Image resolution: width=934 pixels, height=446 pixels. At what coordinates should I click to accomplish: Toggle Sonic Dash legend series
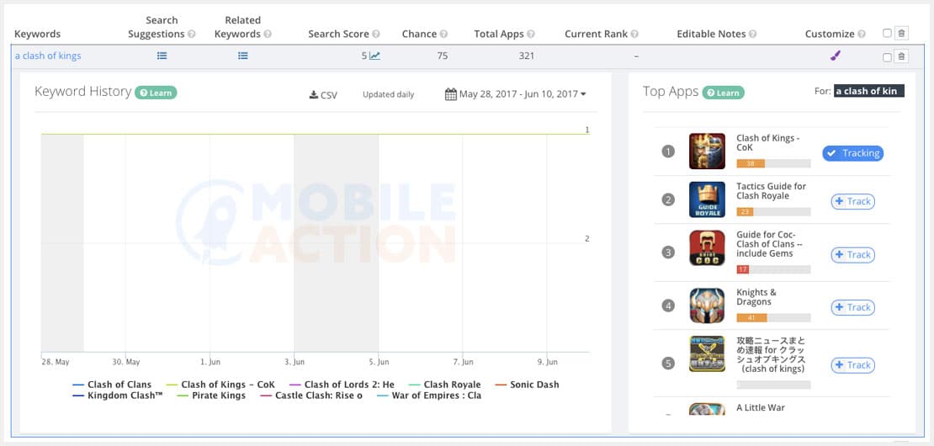pos(527,385)
